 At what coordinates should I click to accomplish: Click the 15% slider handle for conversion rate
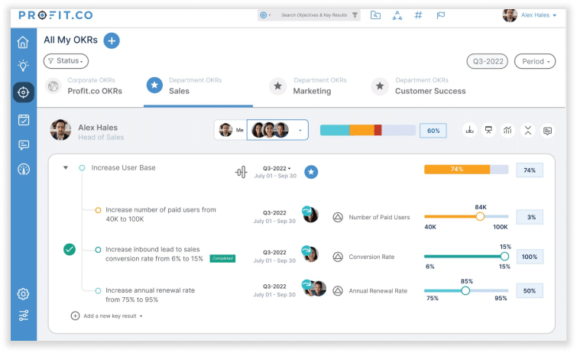(504, 256)
